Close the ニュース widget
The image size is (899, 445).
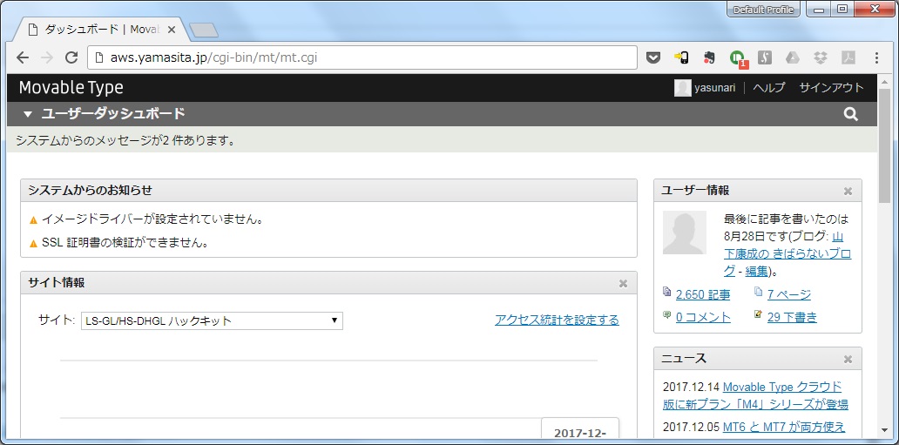click(848, 360)
